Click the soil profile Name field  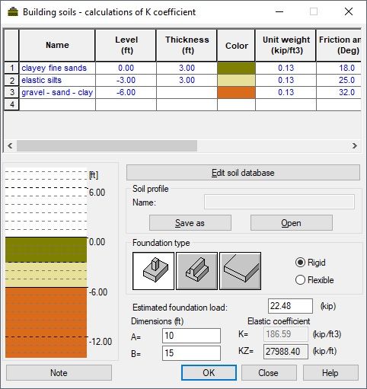coord(279,202)
